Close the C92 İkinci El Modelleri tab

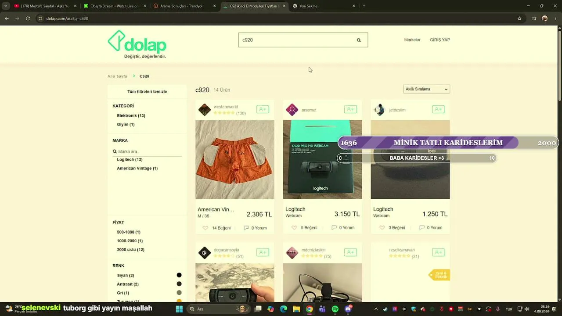pos(284,6)
